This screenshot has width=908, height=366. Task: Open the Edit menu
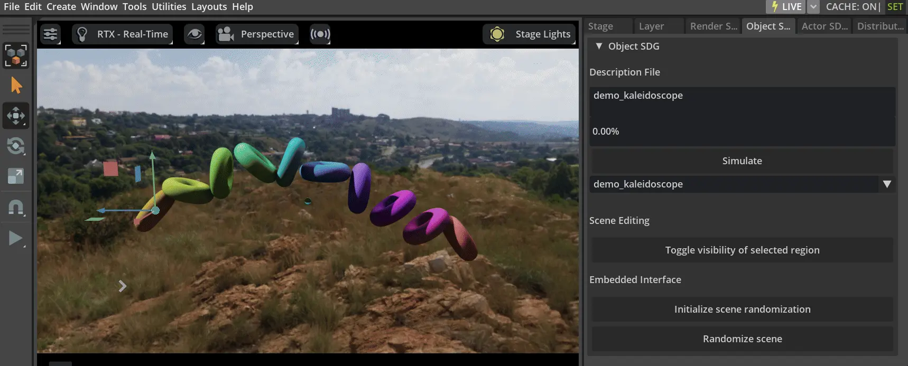click(x=33, y=7)
